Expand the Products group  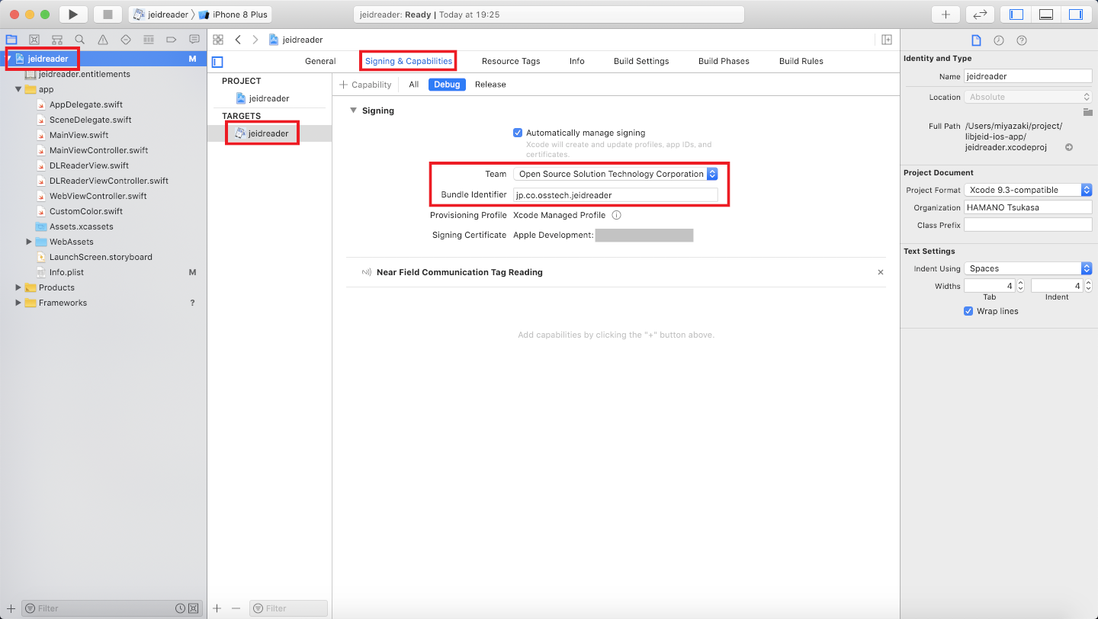(x=18, y=287)
